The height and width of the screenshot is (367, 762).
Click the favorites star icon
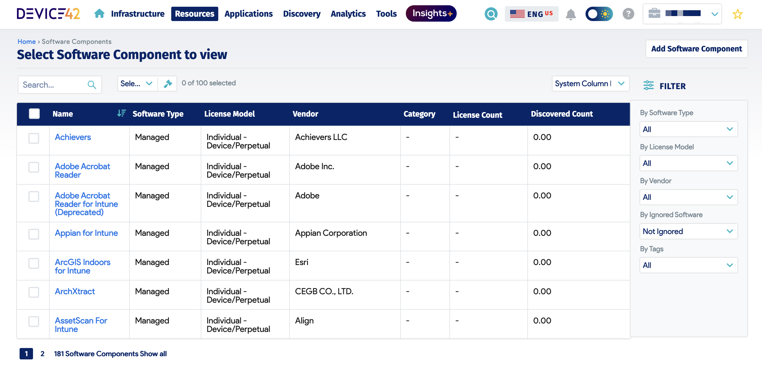coord(737,14)
